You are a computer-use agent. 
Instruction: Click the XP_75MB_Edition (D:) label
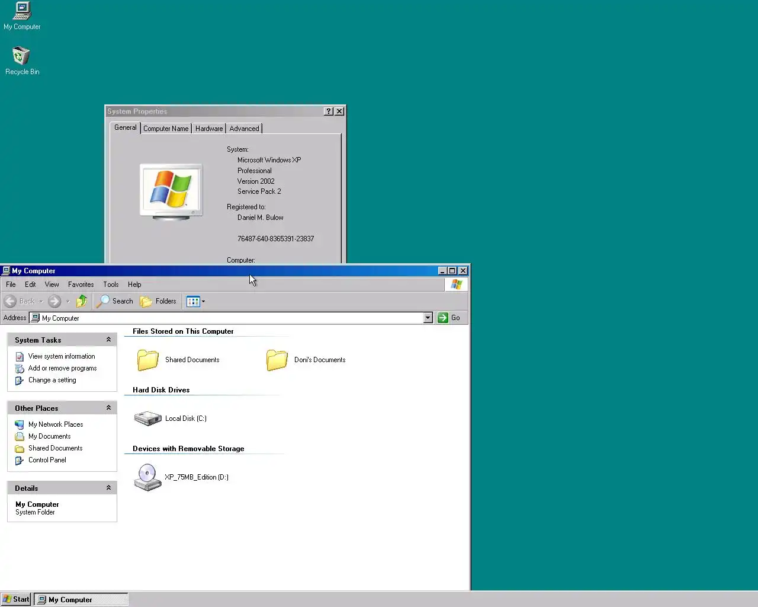point(197,477)
